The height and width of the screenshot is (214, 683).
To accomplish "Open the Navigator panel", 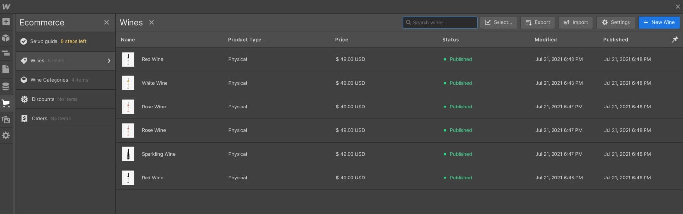I will coord(6,53).
